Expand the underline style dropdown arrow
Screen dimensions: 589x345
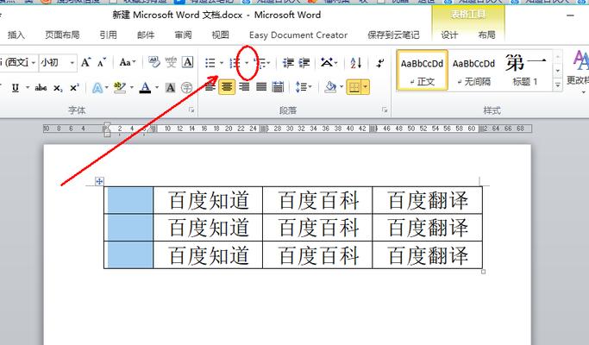point(28,88)
